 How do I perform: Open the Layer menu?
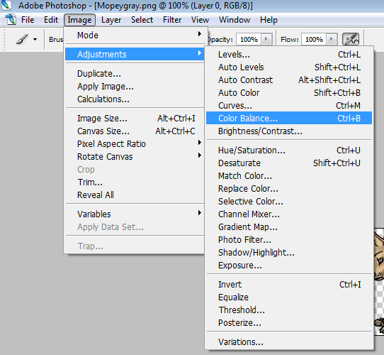pyautogui.click(x=111, y=20)
